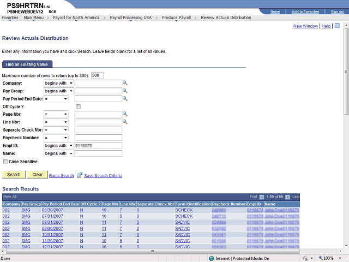The height and width of the screenshot is (262, 349).
Task: Show next results with the right arrow
Action: [x=287, y=197]
